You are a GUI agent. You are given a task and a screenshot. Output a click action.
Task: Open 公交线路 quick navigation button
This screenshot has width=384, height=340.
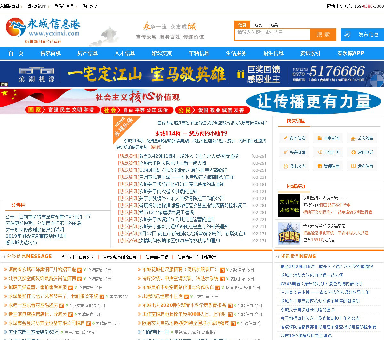[x=362, y=138]
